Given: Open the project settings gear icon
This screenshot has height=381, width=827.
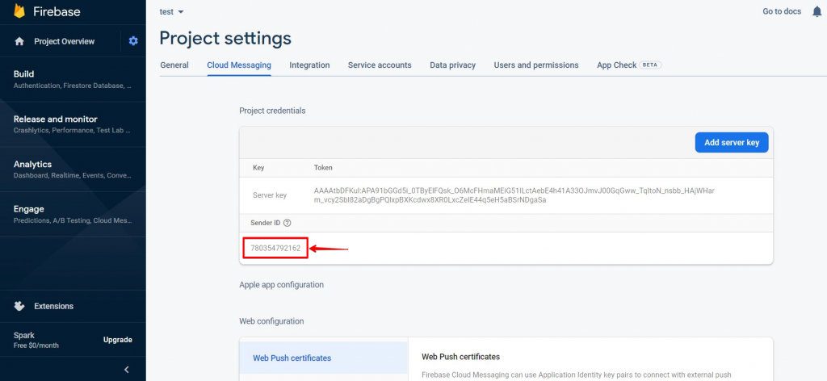Looking at the screenshot, I should [x=133, y=40].
